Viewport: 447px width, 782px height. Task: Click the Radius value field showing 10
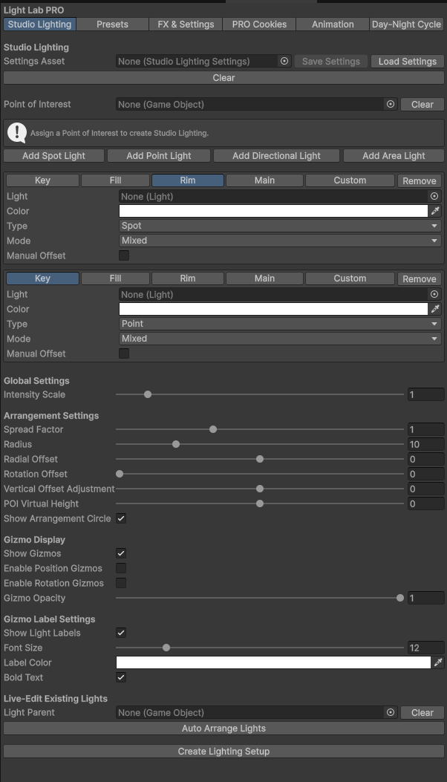pyautogui.click(x=425, y=444)
